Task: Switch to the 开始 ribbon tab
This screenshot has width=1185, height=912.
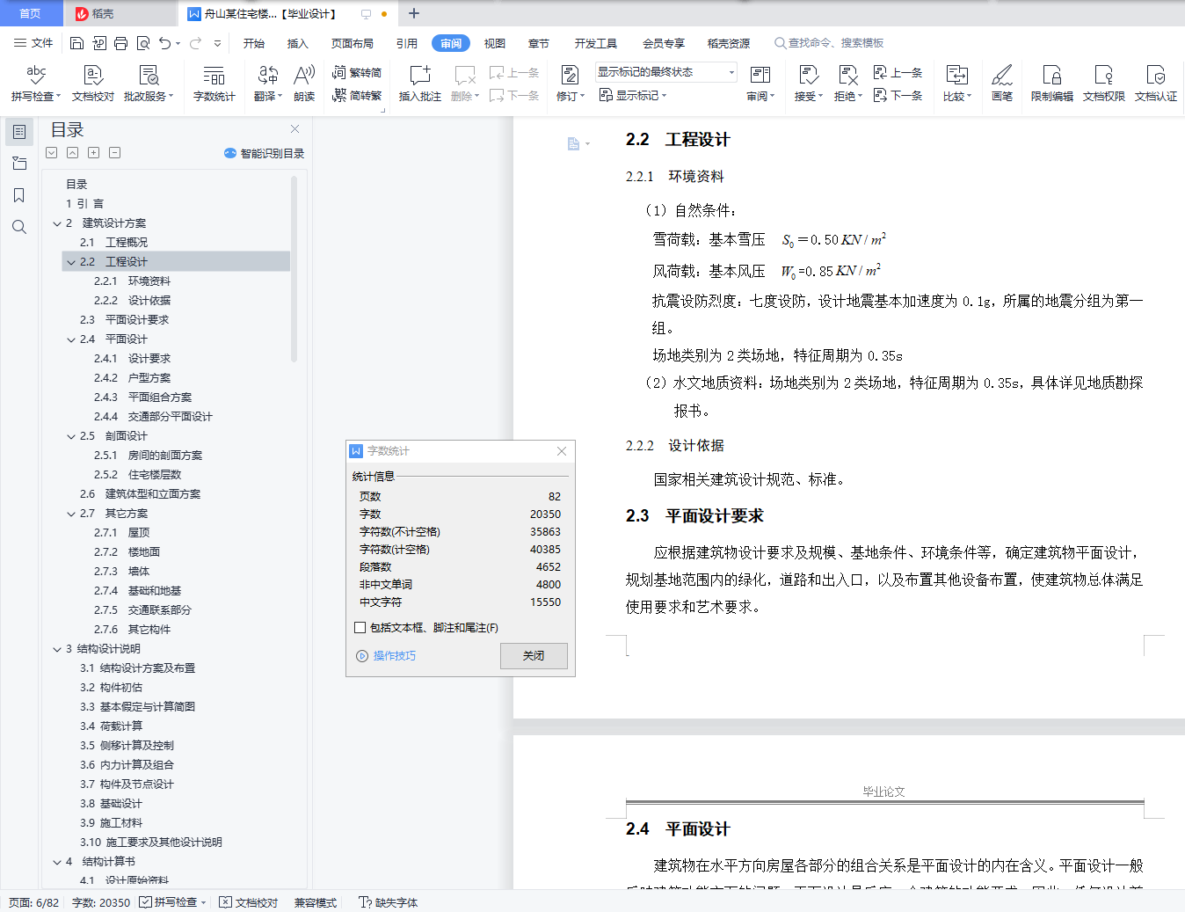Action: (254, 43)
